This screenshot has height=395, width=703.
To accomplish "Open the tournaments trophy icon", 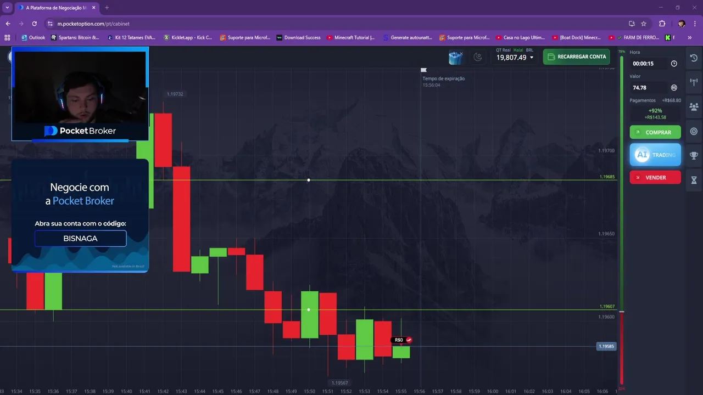I will (694, 156).
